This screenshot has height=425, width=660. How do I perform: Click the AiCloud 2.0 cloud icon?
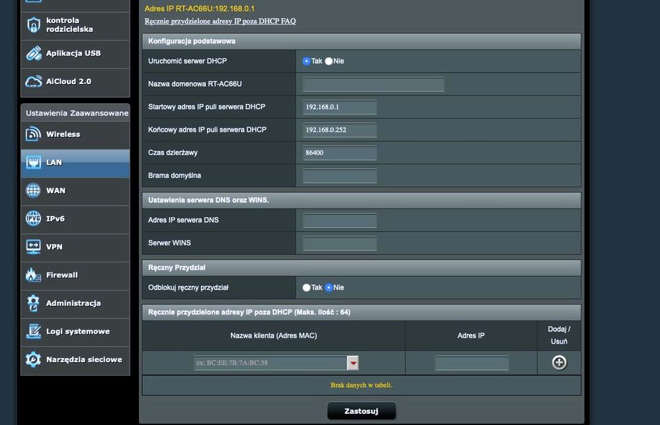click(x=34, y=81)
